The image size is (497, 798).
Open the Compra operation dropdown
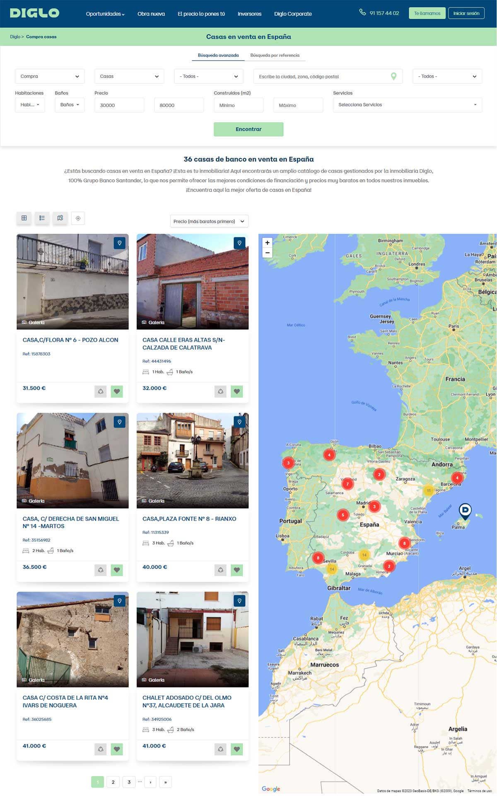(50, 76)
